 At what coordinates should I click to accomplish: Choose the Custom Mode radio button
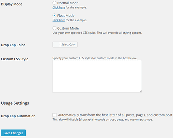54,28
